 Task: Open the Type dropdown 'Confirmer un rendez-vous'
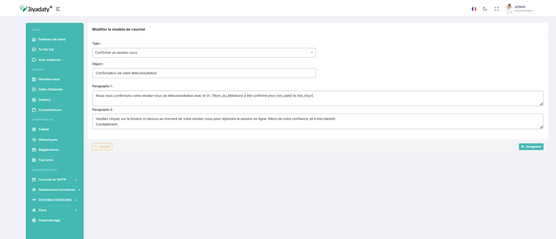click(x=204, y=53)
